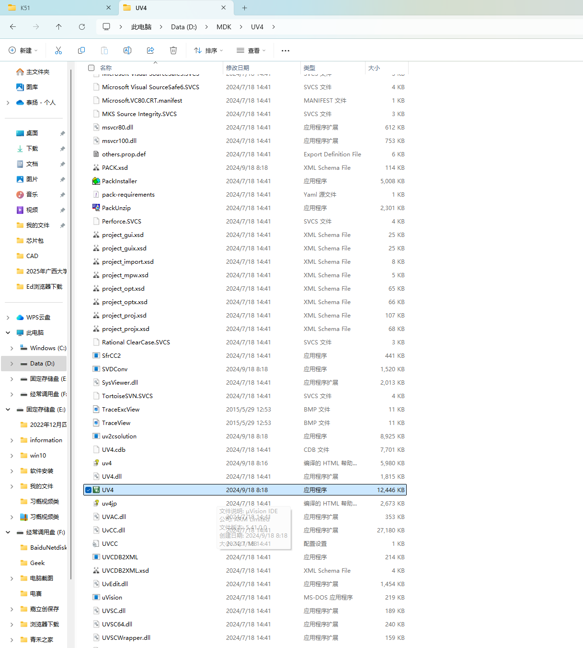
Task: Add a new tab with plus button
Action: pyautogui.click(x=244, y=8)
